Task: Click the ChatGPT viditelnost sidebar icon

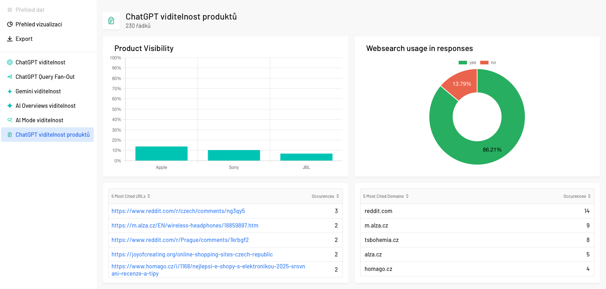Action: coord(10,62)
